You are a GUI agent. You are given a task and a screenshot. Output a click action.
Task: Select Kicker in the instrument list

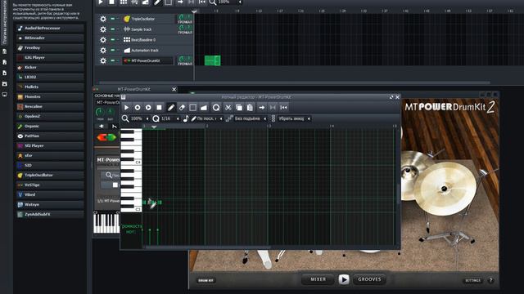pos(50,67)
